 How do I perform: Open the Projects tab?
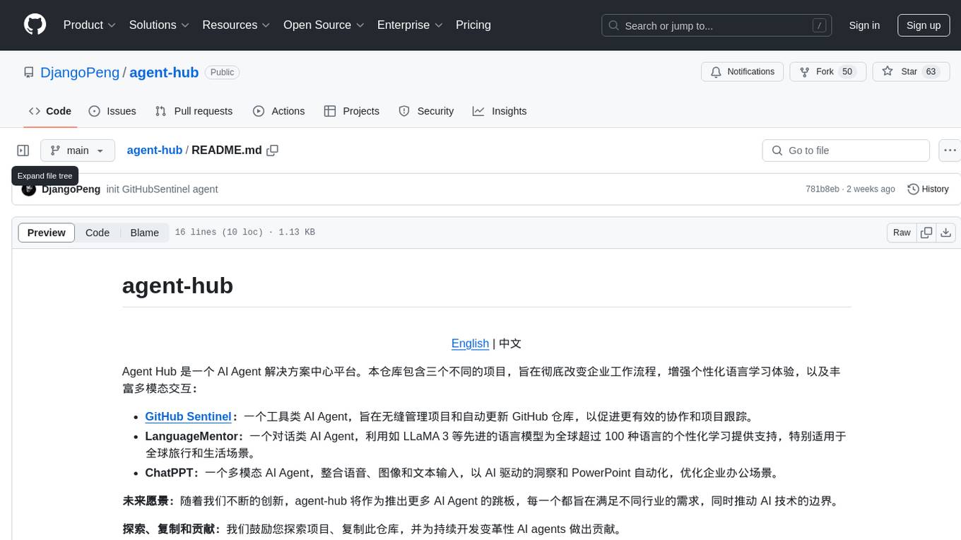[x=351, y=111]
